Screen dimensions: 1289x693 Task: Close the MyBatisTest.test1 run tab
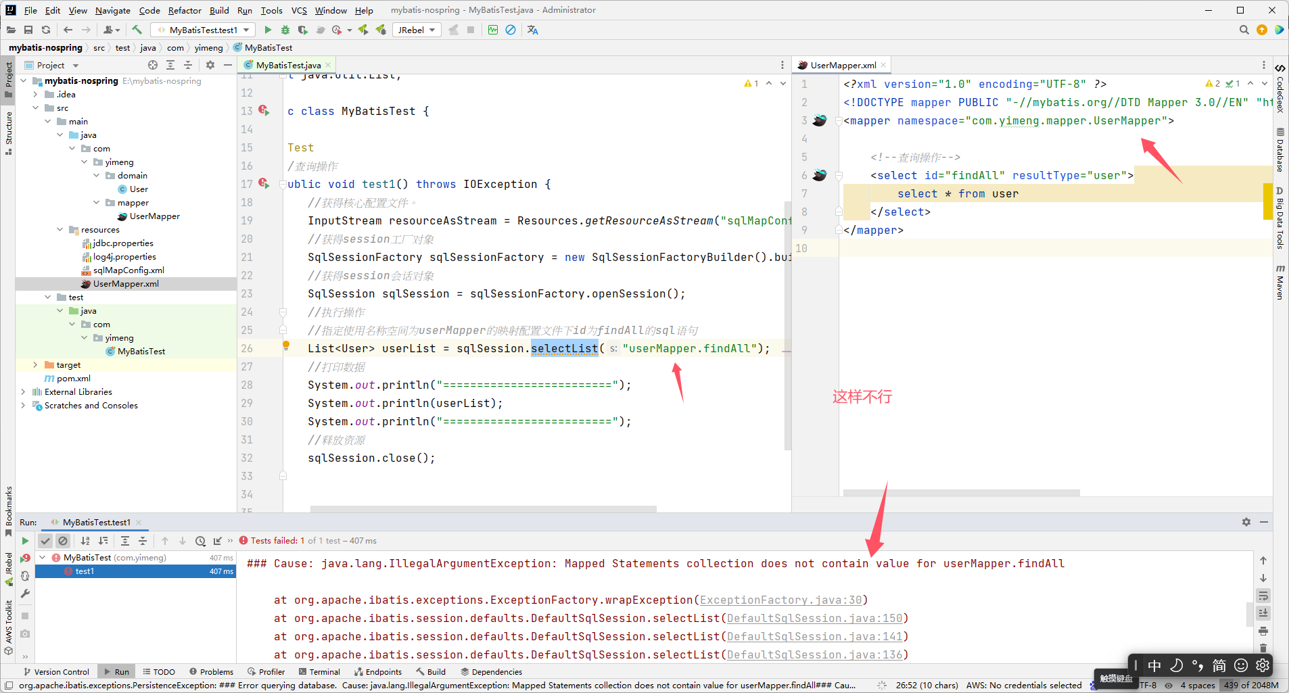[x=139, y=522]
